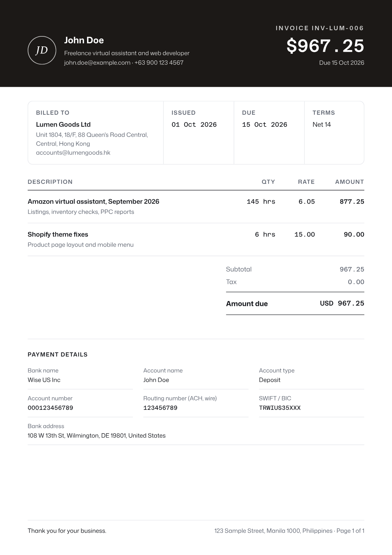392x555 pixels.
Task: Click the large $967.25 header total
Action: [x=325, y=46]
